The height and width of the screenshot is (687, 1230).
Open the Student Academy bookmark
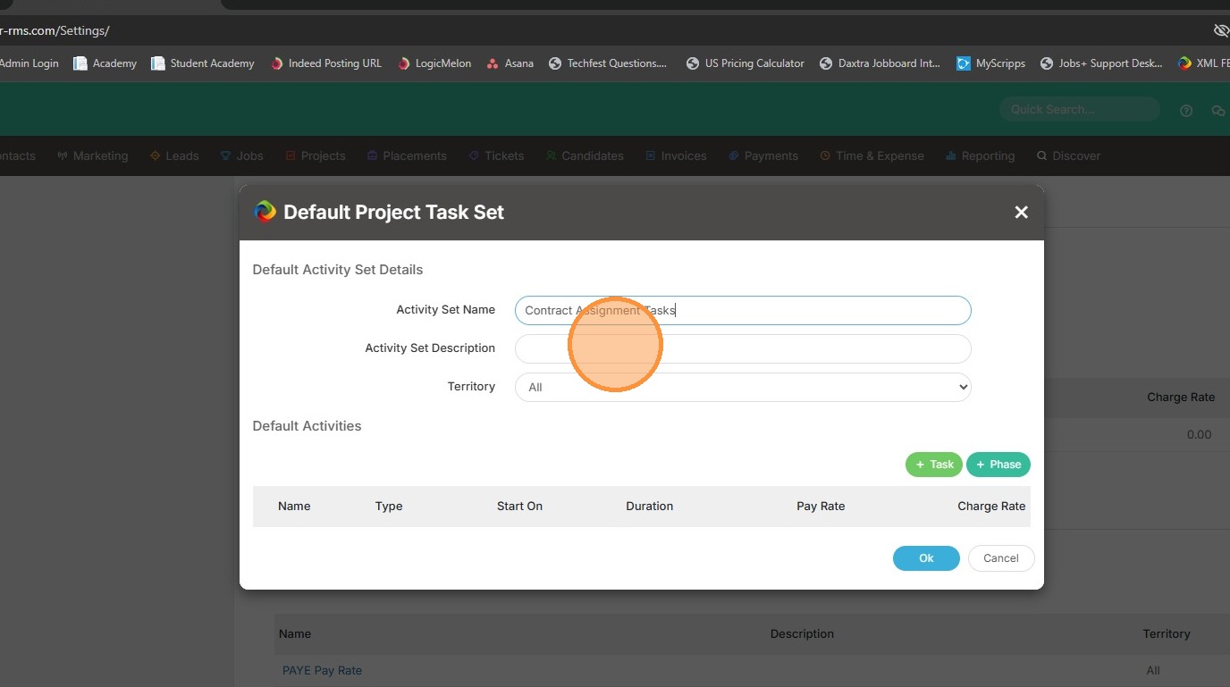pyautogui.click(x=203, y=63)
